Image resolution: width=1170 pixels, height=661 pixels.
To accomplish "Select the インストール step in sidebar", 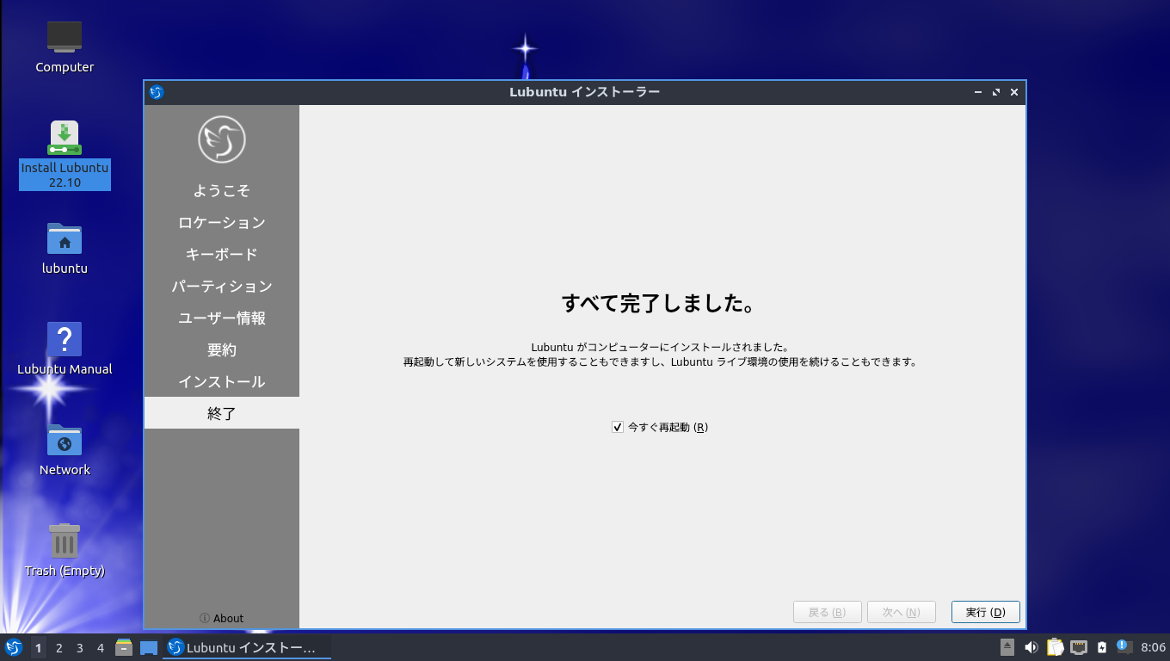I will click(x=222, y=381).
